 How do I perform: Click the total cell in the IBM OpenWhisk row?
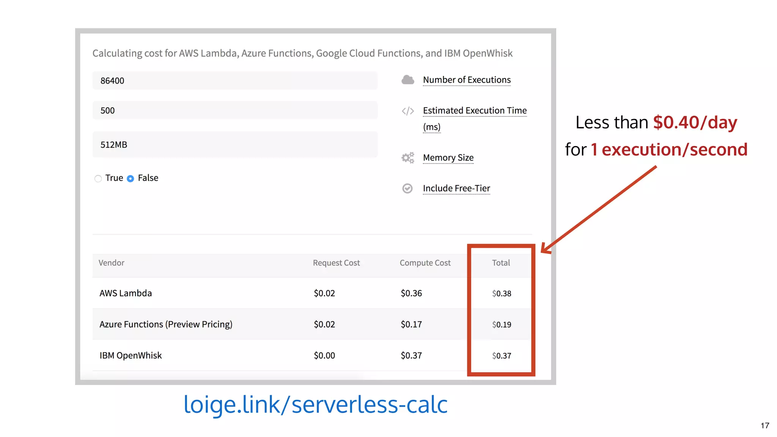point(502,355)
